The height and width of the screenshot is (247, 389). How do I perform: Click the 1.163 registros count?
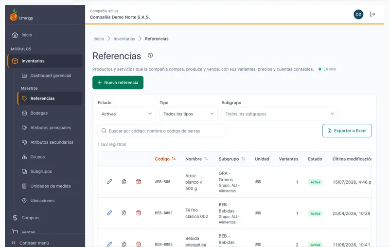pos(112,144)
